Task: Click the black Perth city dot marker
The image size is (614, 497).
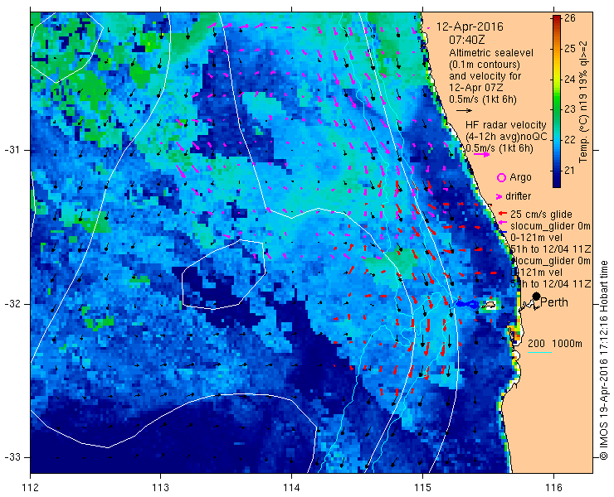Action: point(536,297)
